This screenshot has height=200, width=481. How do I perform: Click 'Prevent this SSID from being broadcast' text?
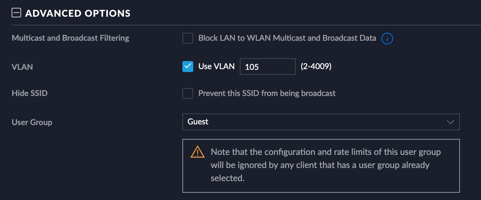(x=267, y=93)
